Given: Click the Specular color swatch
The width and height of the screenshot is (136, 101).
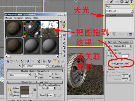Looking at the screenshot, I should tap(25, 96).
